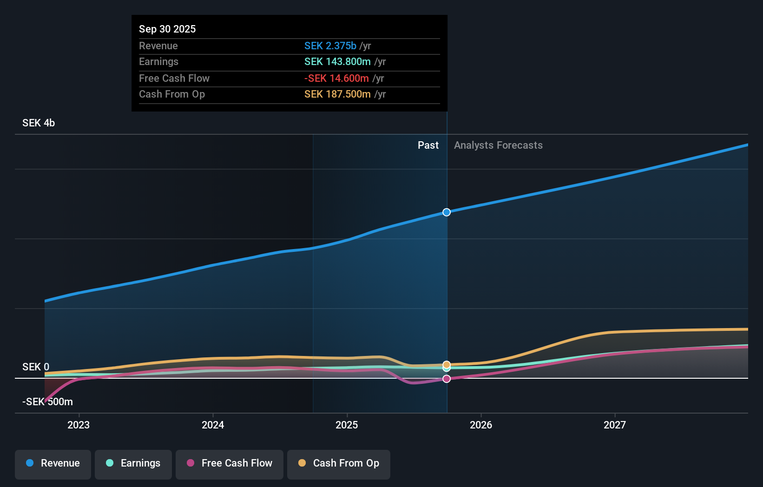The height and width of the screenshot is (487, 763).
Task: Select the Analysts Forecasts label
Action: 498,145
